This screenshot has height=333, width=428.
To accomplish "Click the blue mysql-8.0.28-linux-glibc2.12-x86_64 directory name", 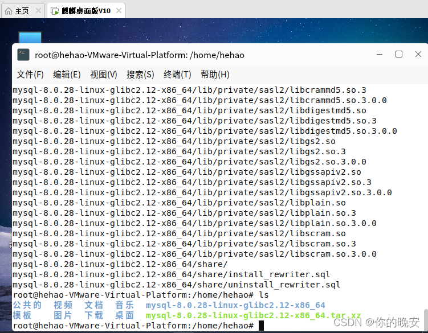I will click(235, 305).
